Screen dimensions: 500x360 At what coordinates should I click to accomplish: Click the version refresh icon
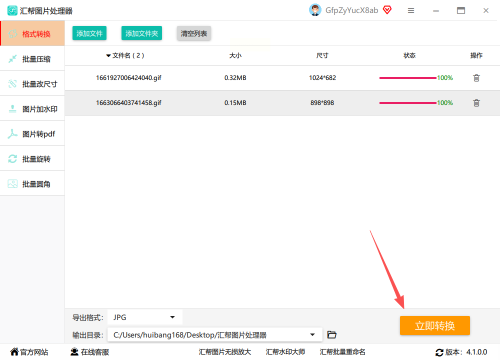(x=439, y=352)
